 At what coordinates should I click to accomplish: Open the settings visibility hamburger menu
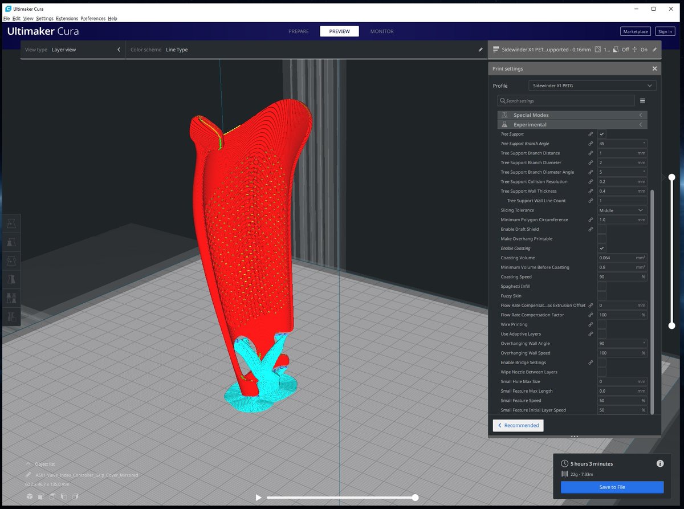(642, 100)
